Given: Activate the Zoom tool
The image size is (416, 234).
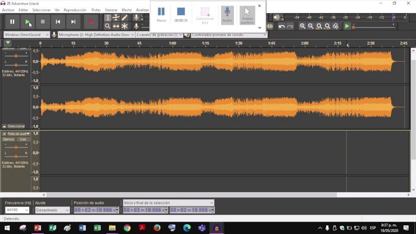Looking at the screenshot, I should pyautogui.click(x=107, y=26).
